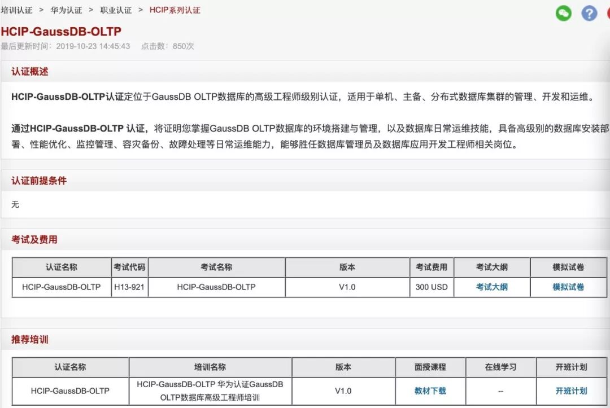Click the 点击数 850次 counter
The width and height of the screenshot is (610, 408).
point(167,46)
